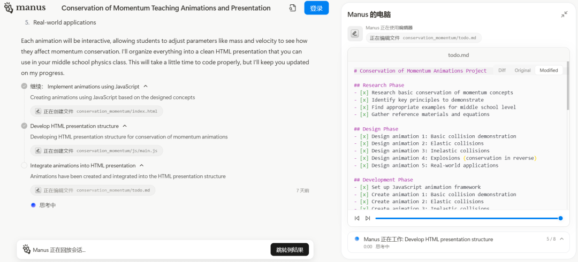Click the blue 登录 login button
Screen dimensions: 578x262
click(x=316, y=8)
